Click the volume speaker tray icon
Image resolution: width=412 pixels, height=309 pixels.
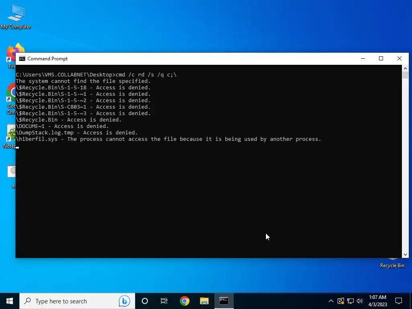click(360, 301)
